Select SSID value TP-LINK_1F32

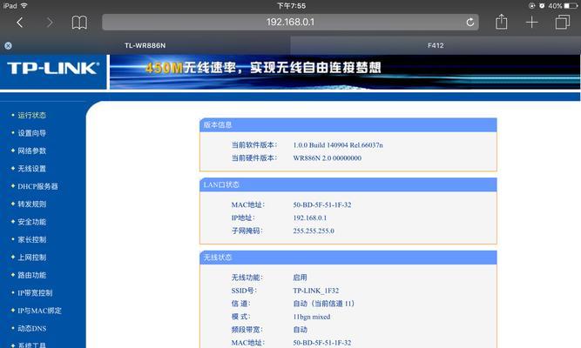point(315,291)
